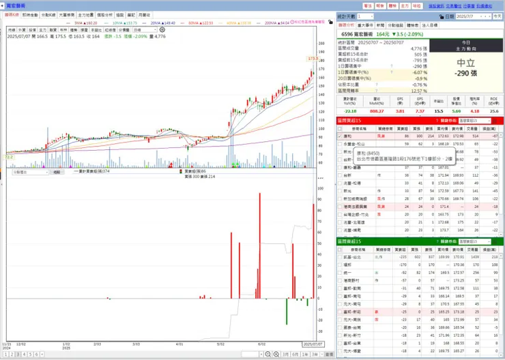This screenshot has height=360, width=505.
Task: Select chart page number 4
Action: pyautogui.click(x=24, y=355)
